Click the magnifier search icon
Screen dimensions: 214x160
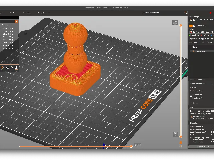pyautogui.click(x=186, y=13)
